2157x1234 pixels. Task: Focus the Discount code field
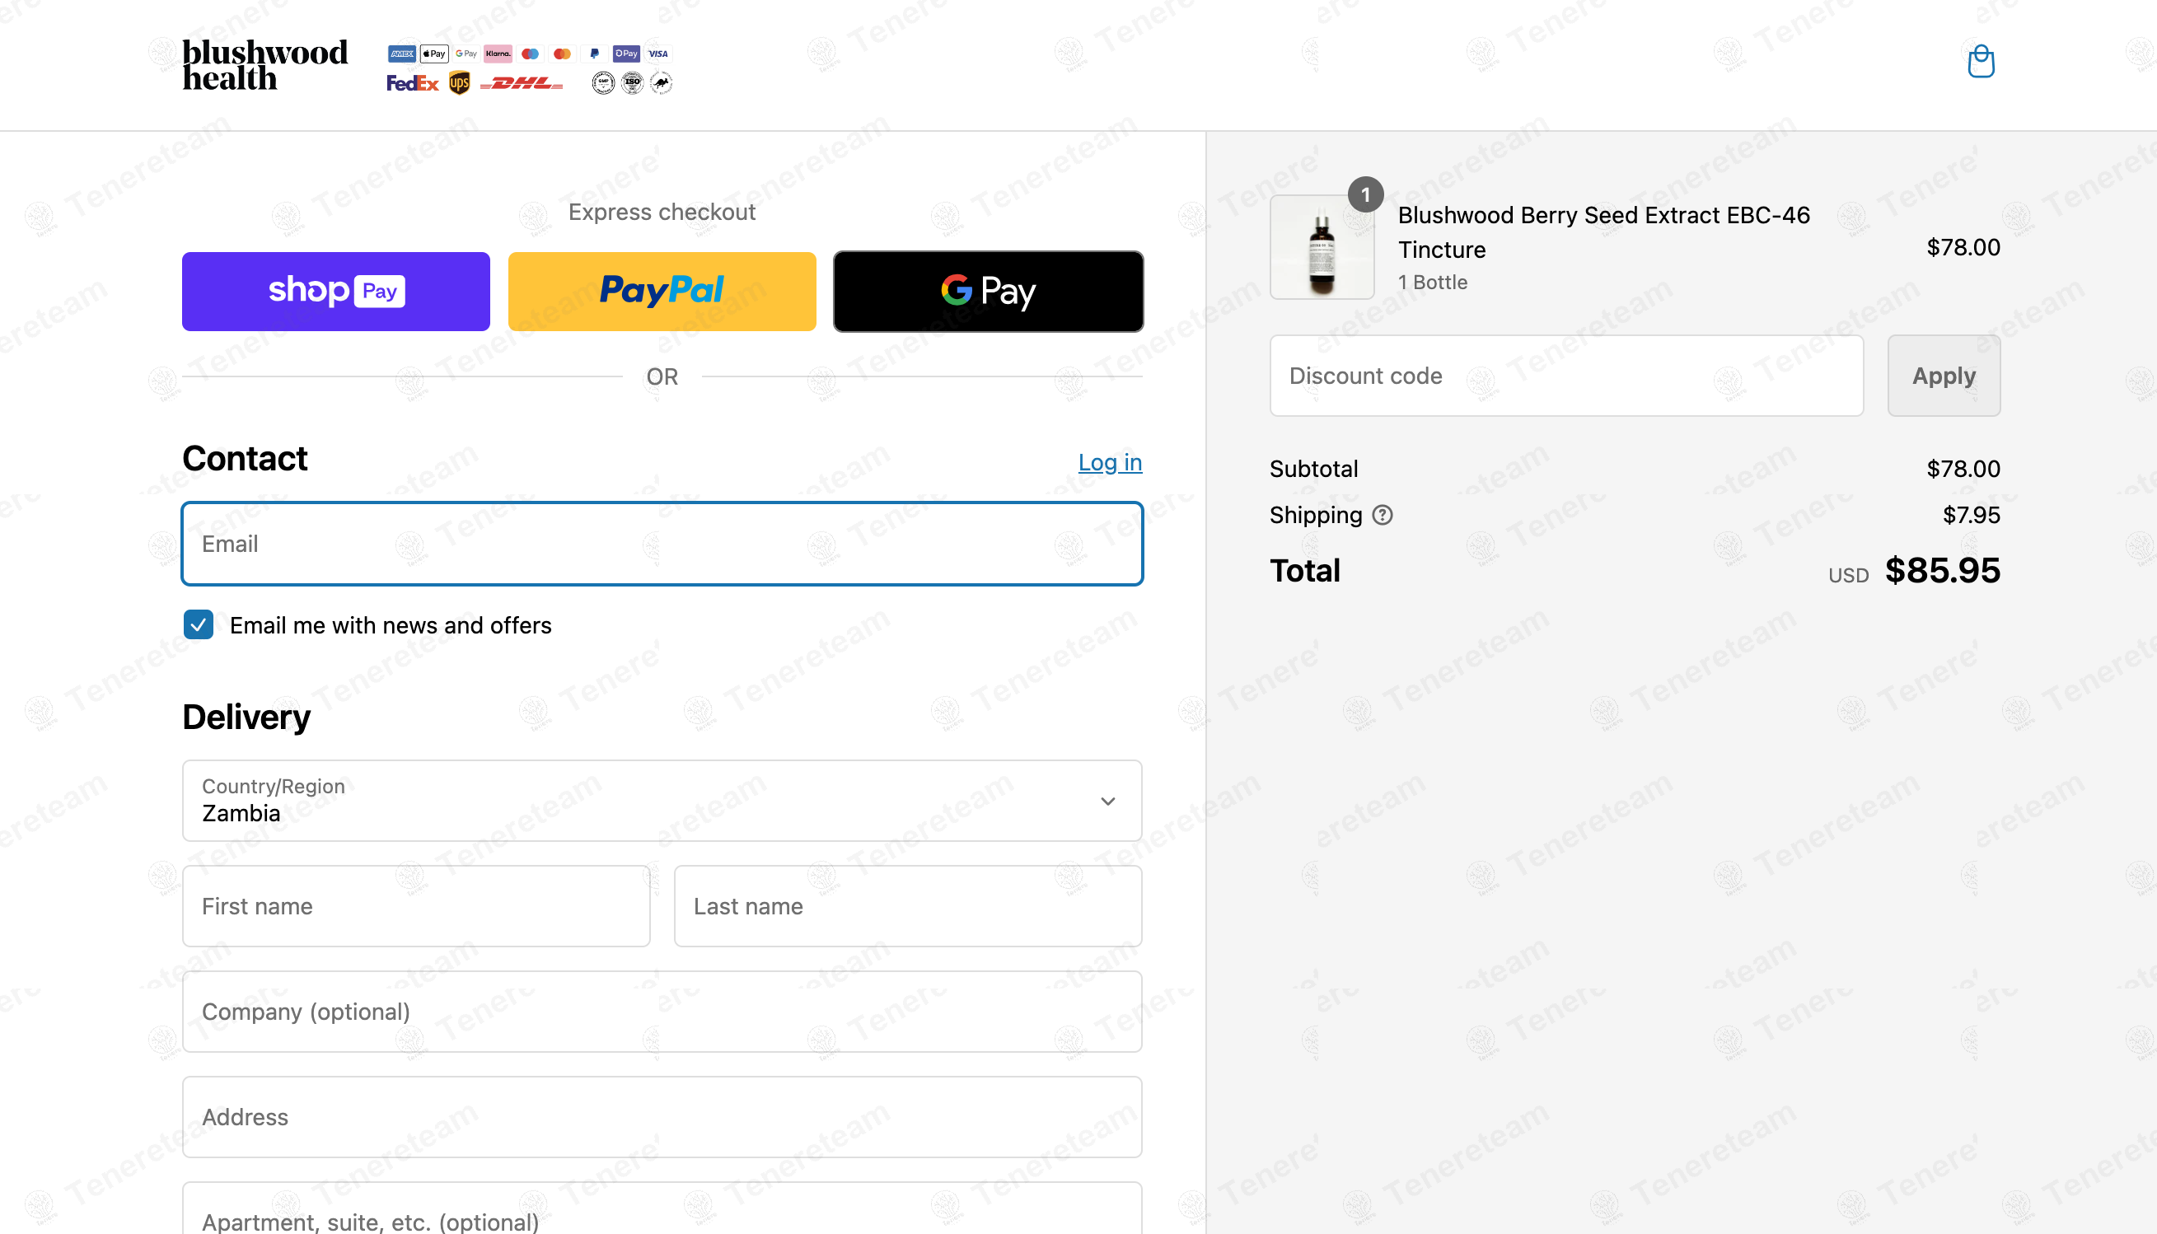point(1566,376)
